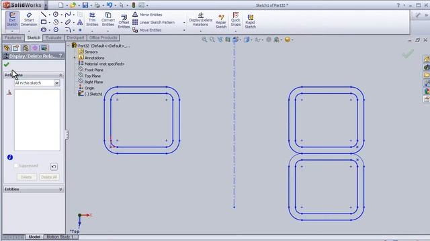The height and width of the screenshot is (241, 430).
Task: Click the Section View icon
Action: coord(228,40)
